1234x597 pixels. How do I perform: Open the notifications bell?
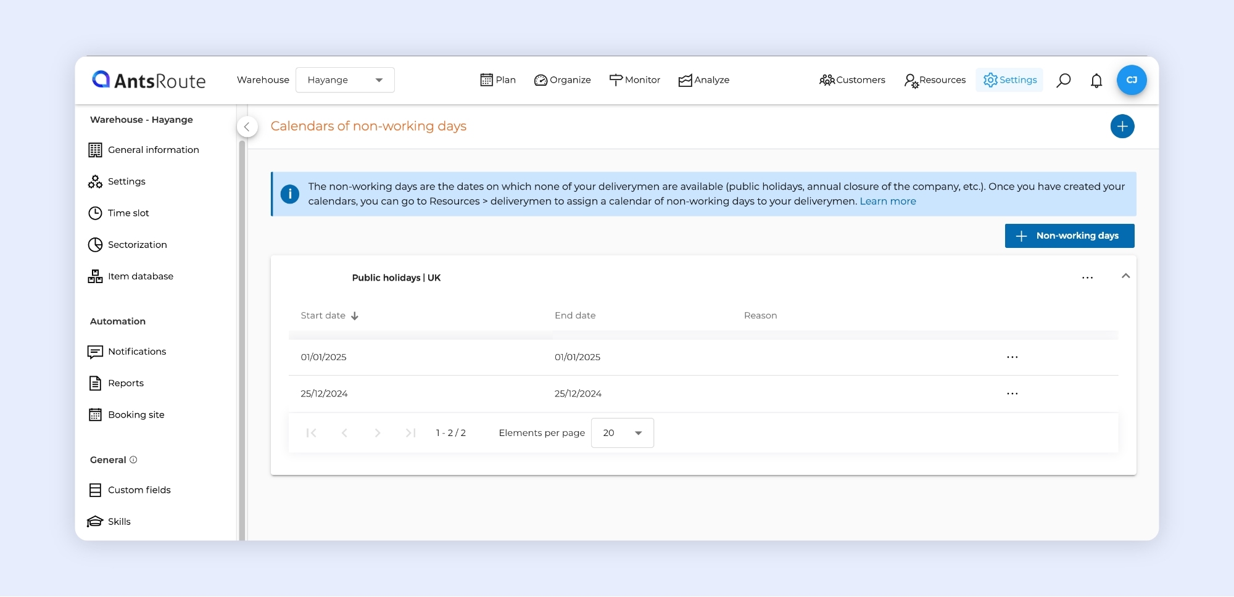click(x=1096, y=80)
